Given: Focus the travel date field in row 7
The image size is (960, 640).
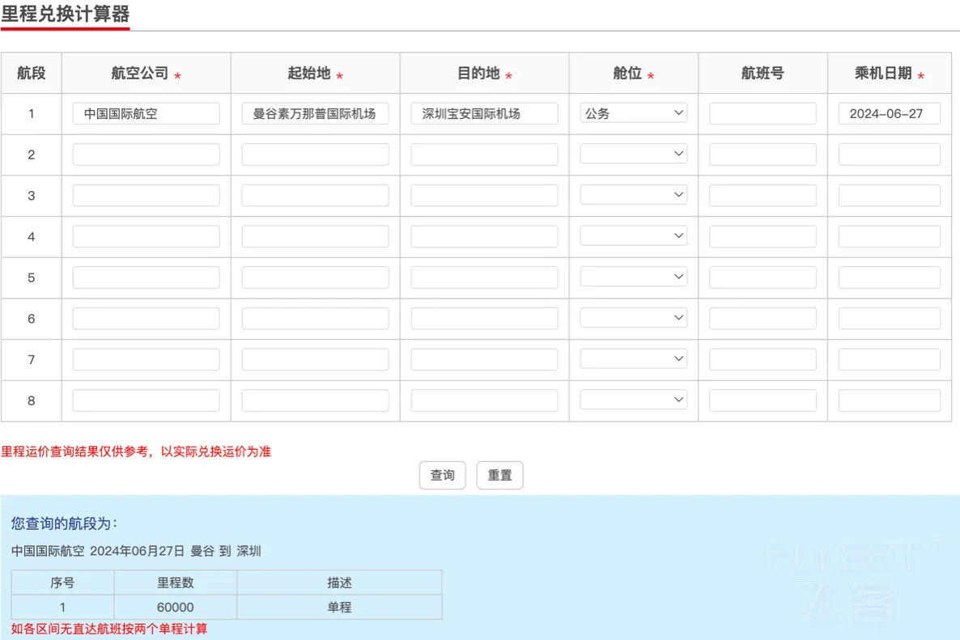Looking at the screenshot, I should pos(889,359).
